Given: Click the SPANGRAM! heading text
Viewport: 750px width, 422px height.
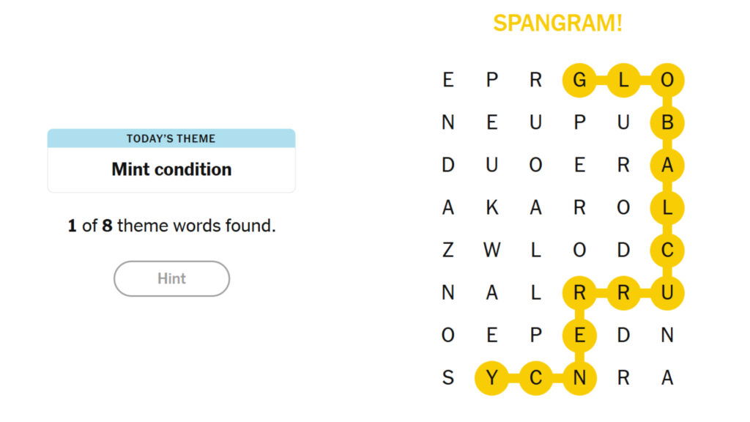Looking at the screenshot, I should coord(558,23).
